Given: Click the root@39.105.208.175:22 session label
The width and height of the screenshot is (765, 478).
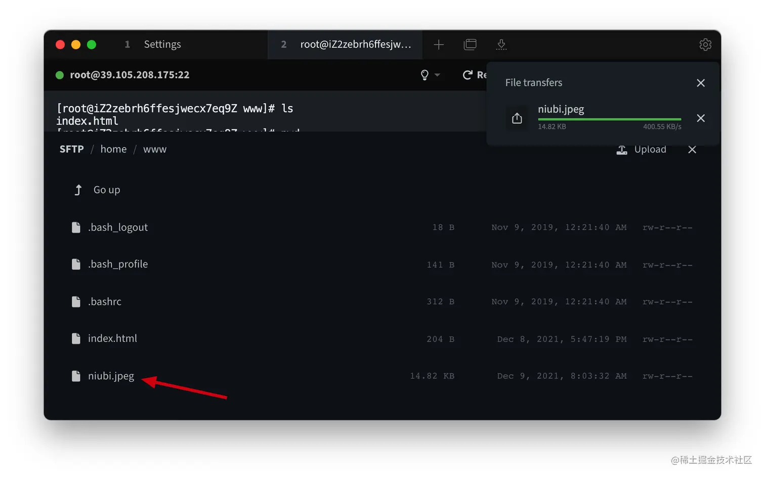Looking at the screenshot, I should point(130,75).
